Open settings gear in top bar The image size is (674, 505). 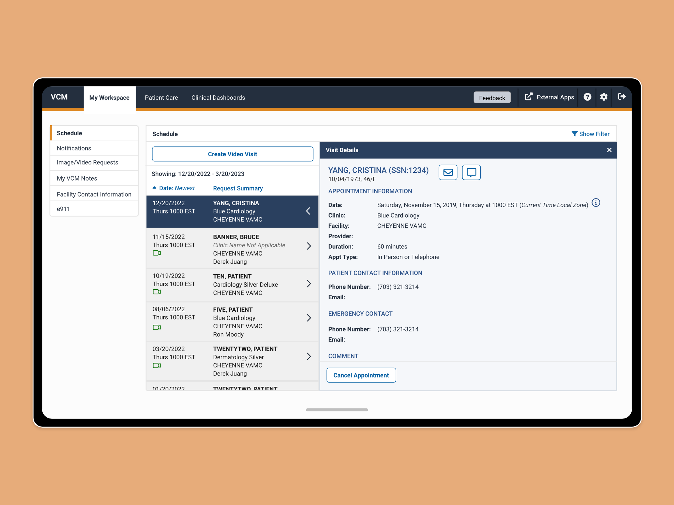tap(603, 97)
